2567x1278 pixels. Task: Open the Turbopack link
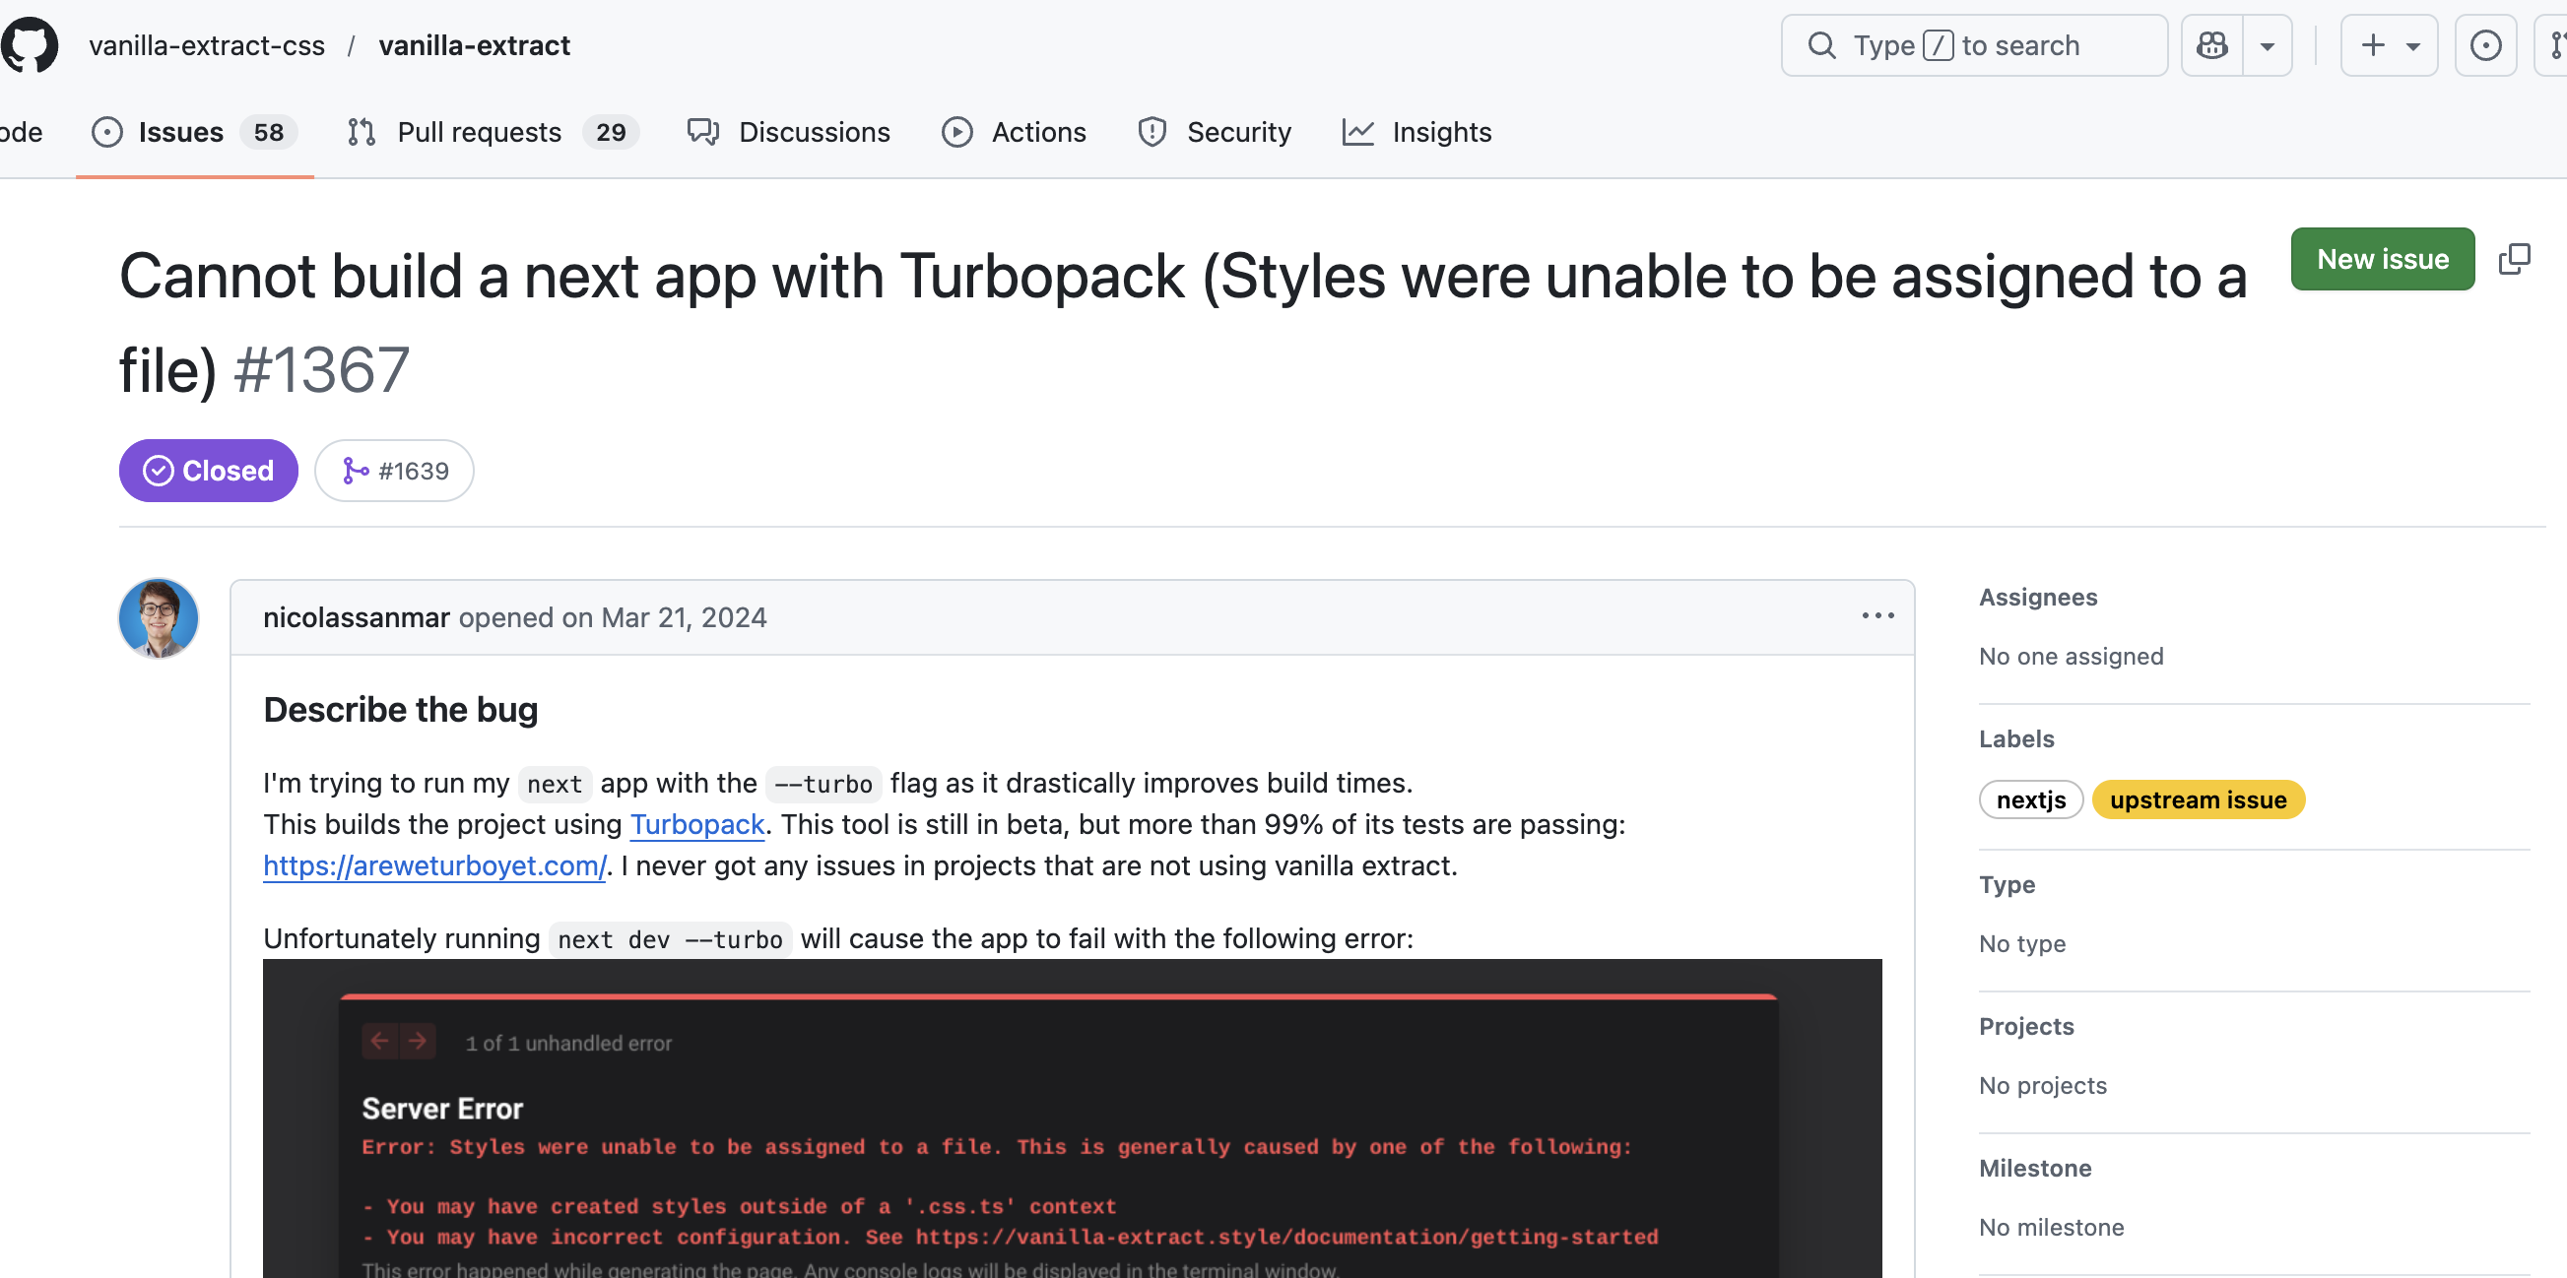coord(696,824)
